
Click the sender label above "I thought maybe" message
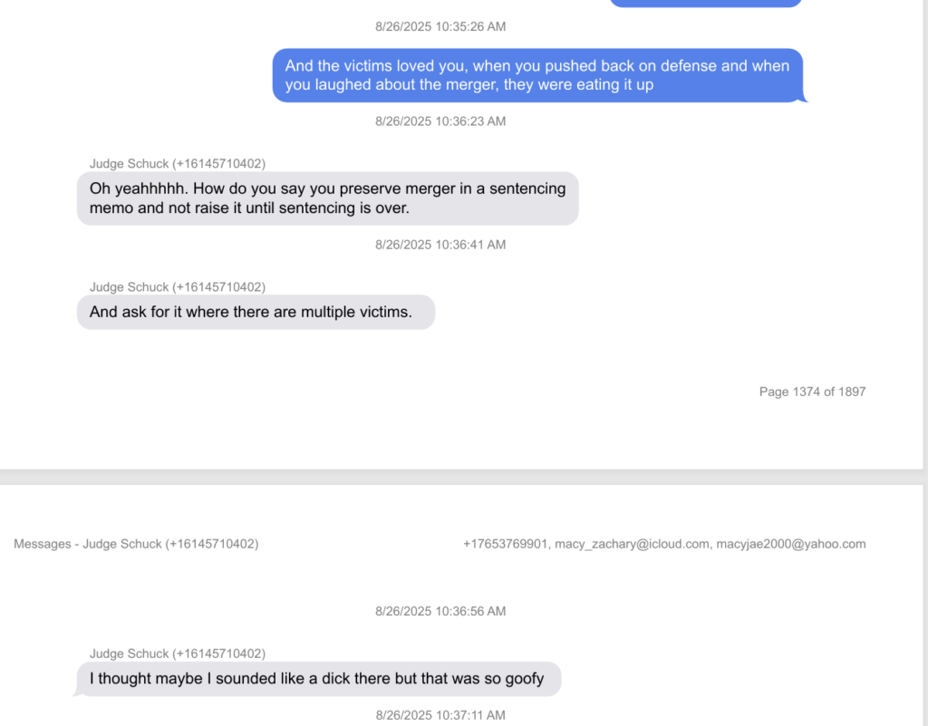[178, 653]
